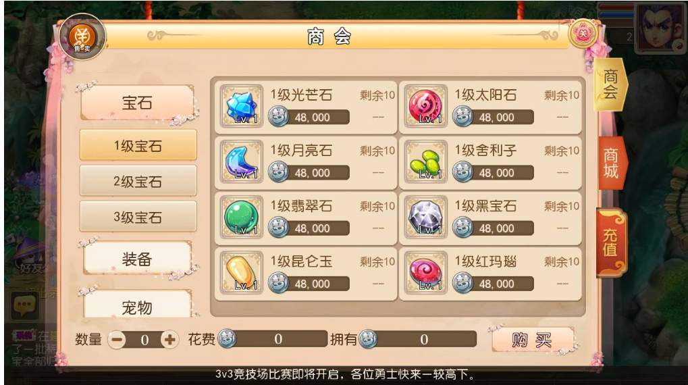Screen dimensions: 688x385
Task: Increase quantity with the plus button
Action: (170, 339)
